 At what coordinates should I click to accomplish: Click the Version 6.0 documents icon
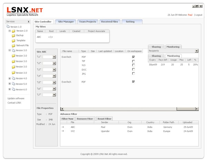click(x=13, y=89)
